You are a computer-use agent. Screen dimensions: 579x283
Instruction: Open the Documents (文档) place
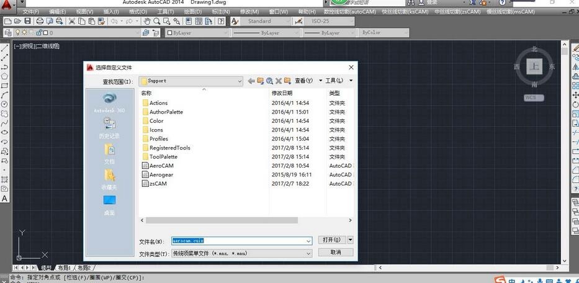coord(109,153)
